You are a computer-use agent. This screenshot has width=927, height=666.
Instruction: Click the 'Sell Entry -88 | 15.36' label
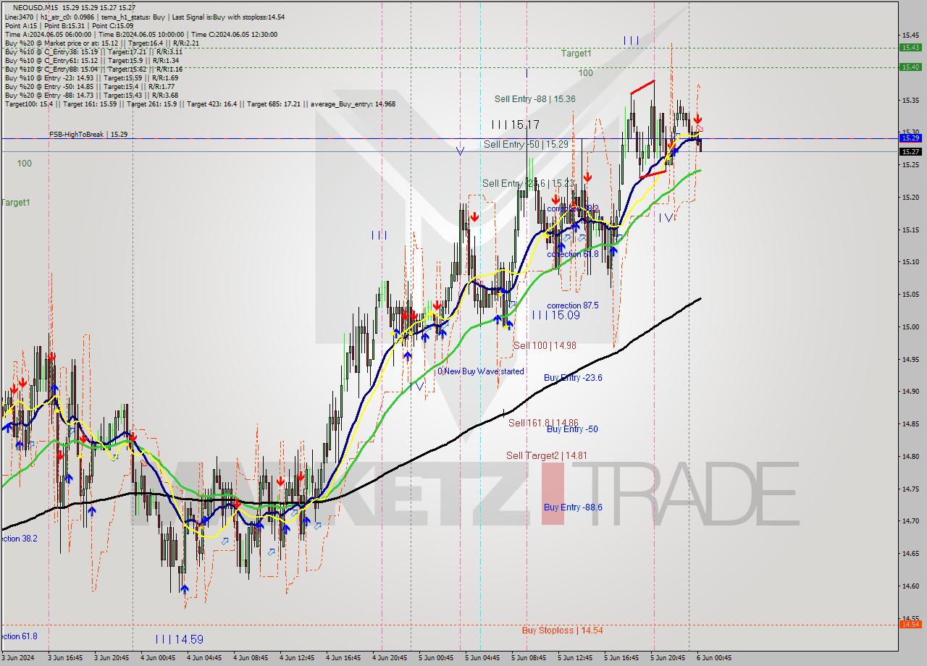(534, 99)
